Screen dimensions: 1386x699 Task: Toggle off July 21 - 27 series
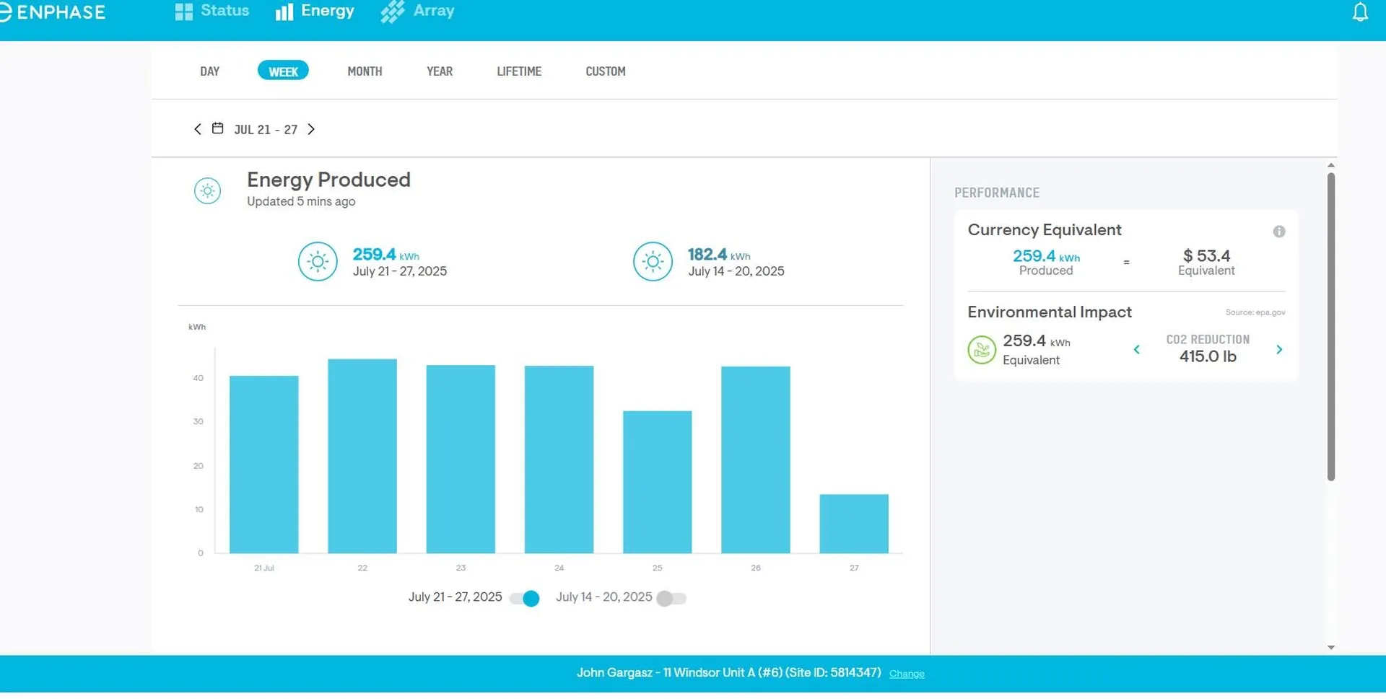point(525,599)
